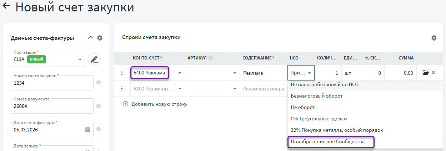Screen dimensions: 446x151
Task: Click the quantity field in first row
Action: tap(329, 73)
